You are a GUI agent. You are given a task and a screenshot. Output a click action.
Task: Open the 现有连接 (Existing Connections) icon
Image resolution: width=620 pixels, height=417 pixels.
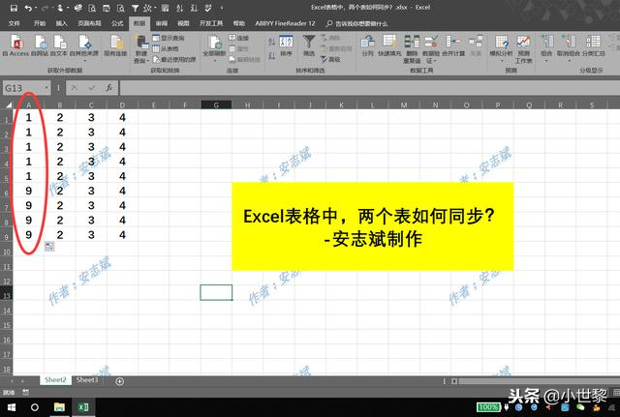pos(115,45)
